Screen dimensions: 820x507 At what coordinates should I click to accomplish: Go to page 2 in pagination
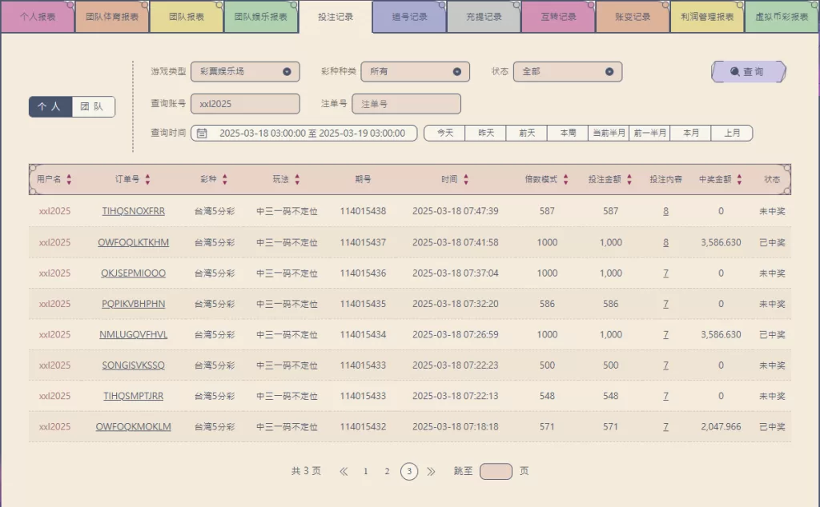(x=387, y=472)
